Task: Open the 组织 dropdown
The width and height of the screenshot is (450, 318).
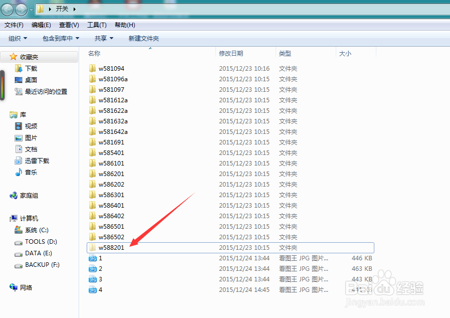Action: pyautogui.click(x=18, y=39)
